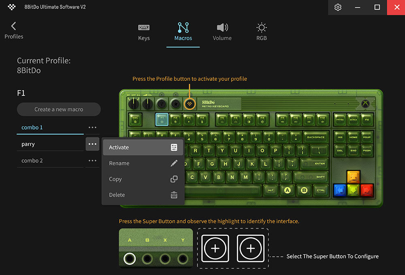
Task: Choose Delete in context menu
Action: [x=143, y=195]
